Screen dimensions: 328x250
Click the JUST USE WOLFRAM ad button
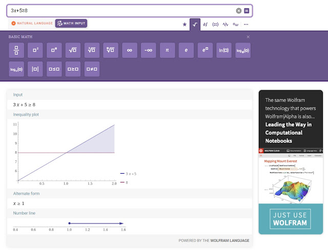pyautogui.click(x=290, y=219)
